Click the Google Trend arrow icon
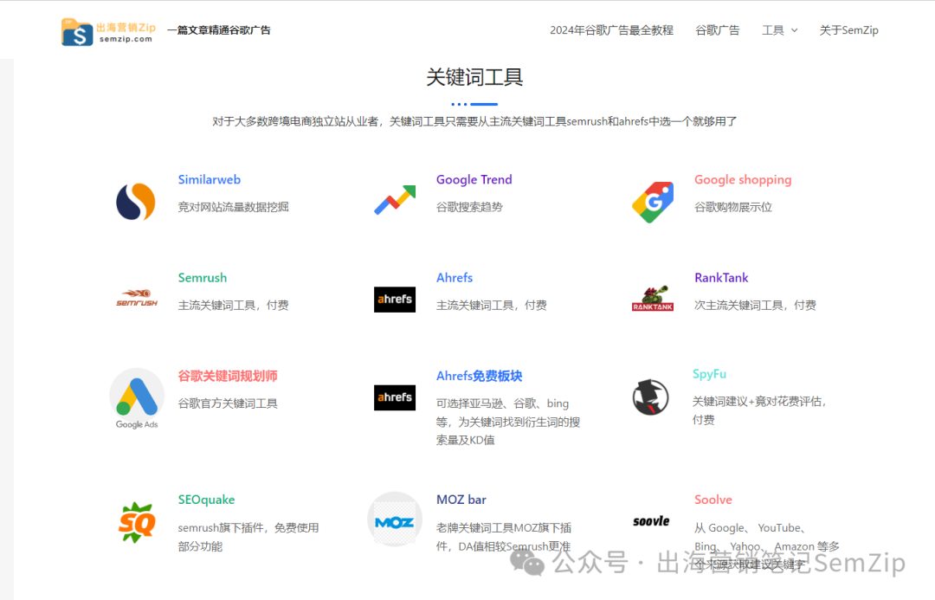 [x=394, y=200]
